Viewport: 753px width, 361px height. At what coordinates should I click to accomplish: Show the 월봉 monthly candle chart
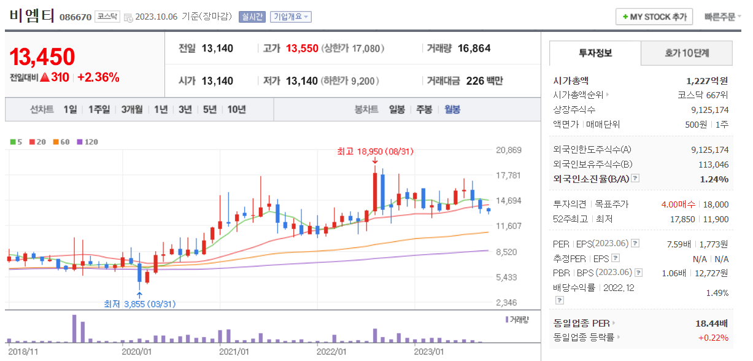coord(452,109)
